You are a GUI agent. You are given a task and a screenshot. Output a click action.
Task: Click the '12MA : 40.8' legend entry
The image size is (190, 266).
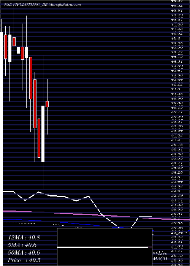24,237
